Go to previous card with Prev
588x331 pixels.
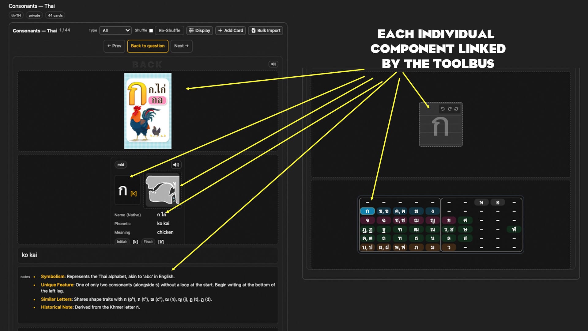(114, 46)
